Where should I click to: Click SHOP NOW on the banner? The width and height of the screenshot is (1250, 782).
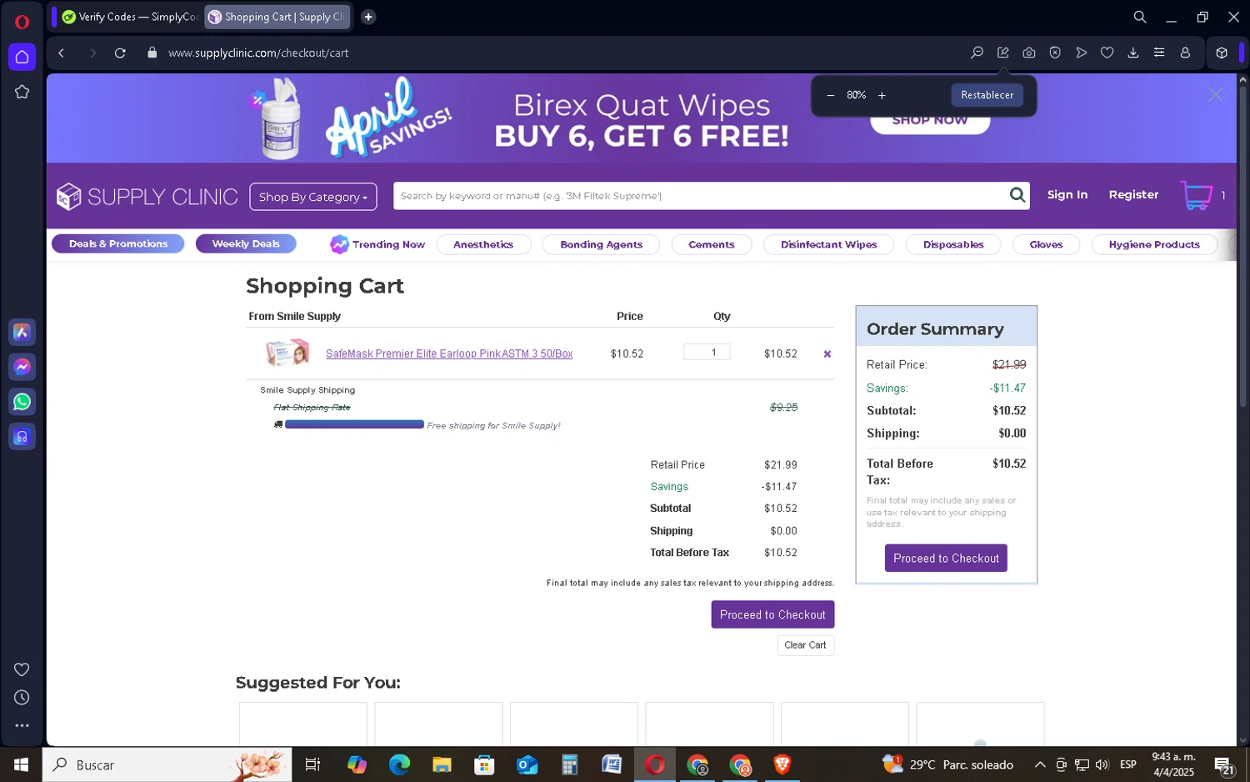[x=930, y=122]
